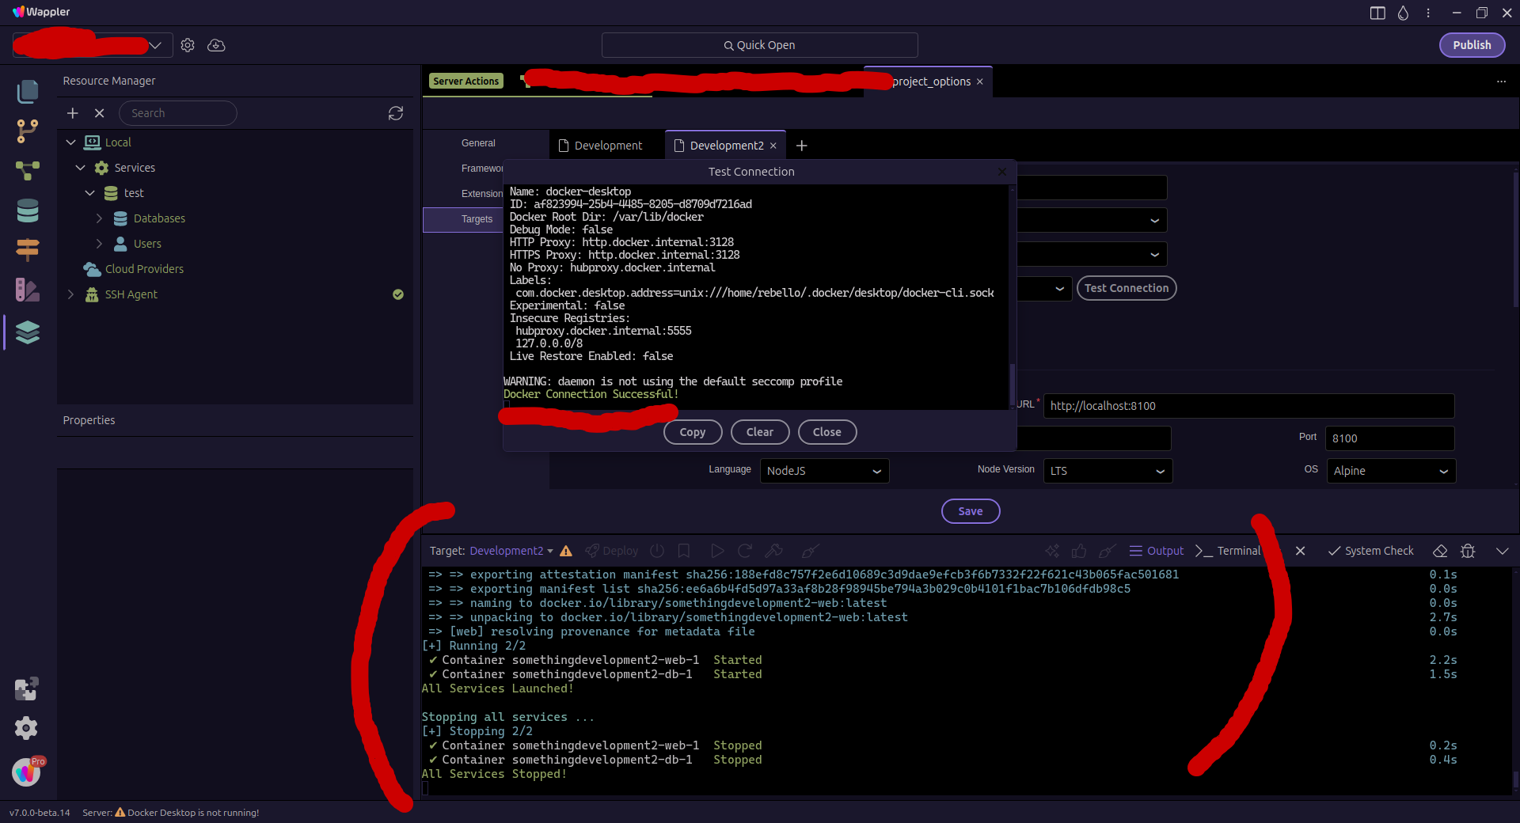Image resolution: width=1520 pixels, height=823 pixels.
Task: Click the bug debug icon in bottom panel
Action: 1468,551
